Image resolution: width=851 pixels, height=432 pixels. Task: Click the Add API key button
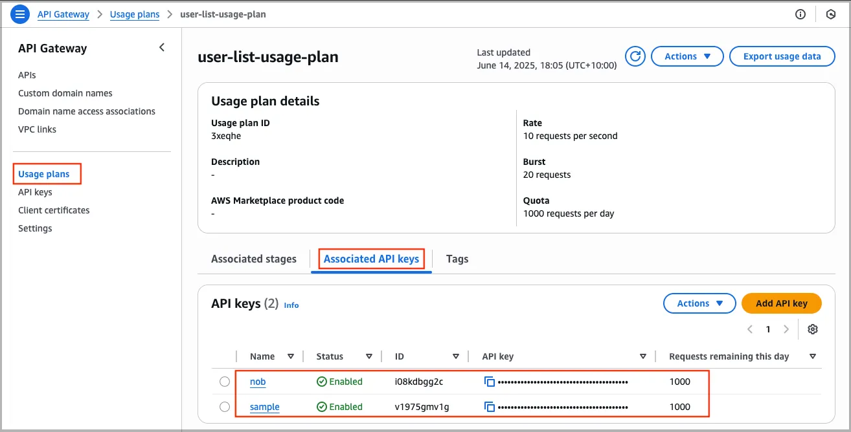pyautogui.click(x=781, y=303)
